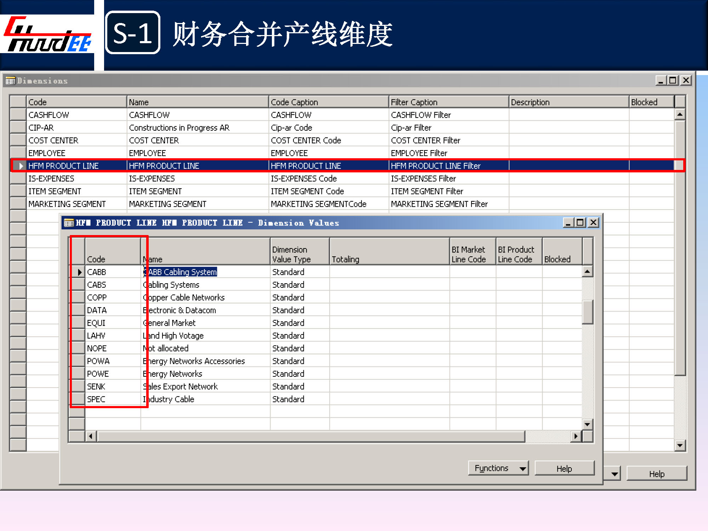Click left arrow of horizontal scrollbar
The height and width of the screenshot is (531, 708).
pyautogui.click(x=91, y=436)
